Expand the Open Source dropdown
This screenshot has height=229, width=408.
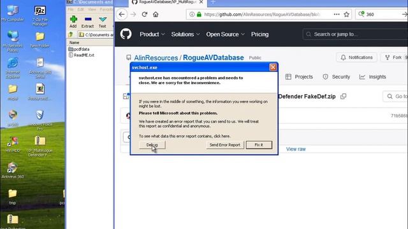(225, 34)
